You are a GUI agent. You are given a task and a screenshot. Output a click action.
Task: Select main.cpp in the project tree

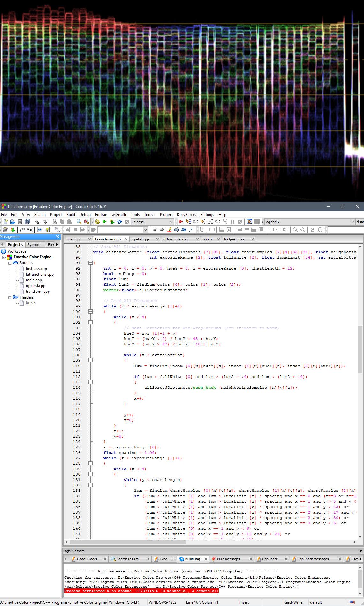point(34,280)
